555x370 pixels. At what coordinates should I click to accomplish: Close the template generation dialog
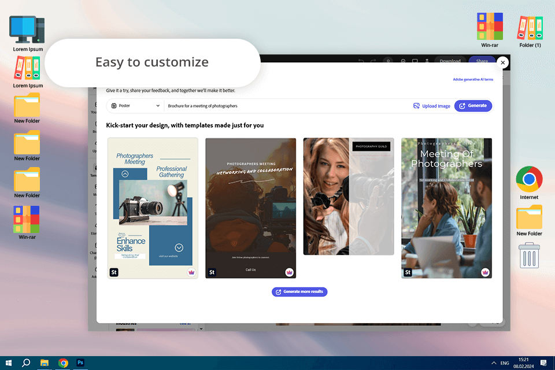(502, 62)
